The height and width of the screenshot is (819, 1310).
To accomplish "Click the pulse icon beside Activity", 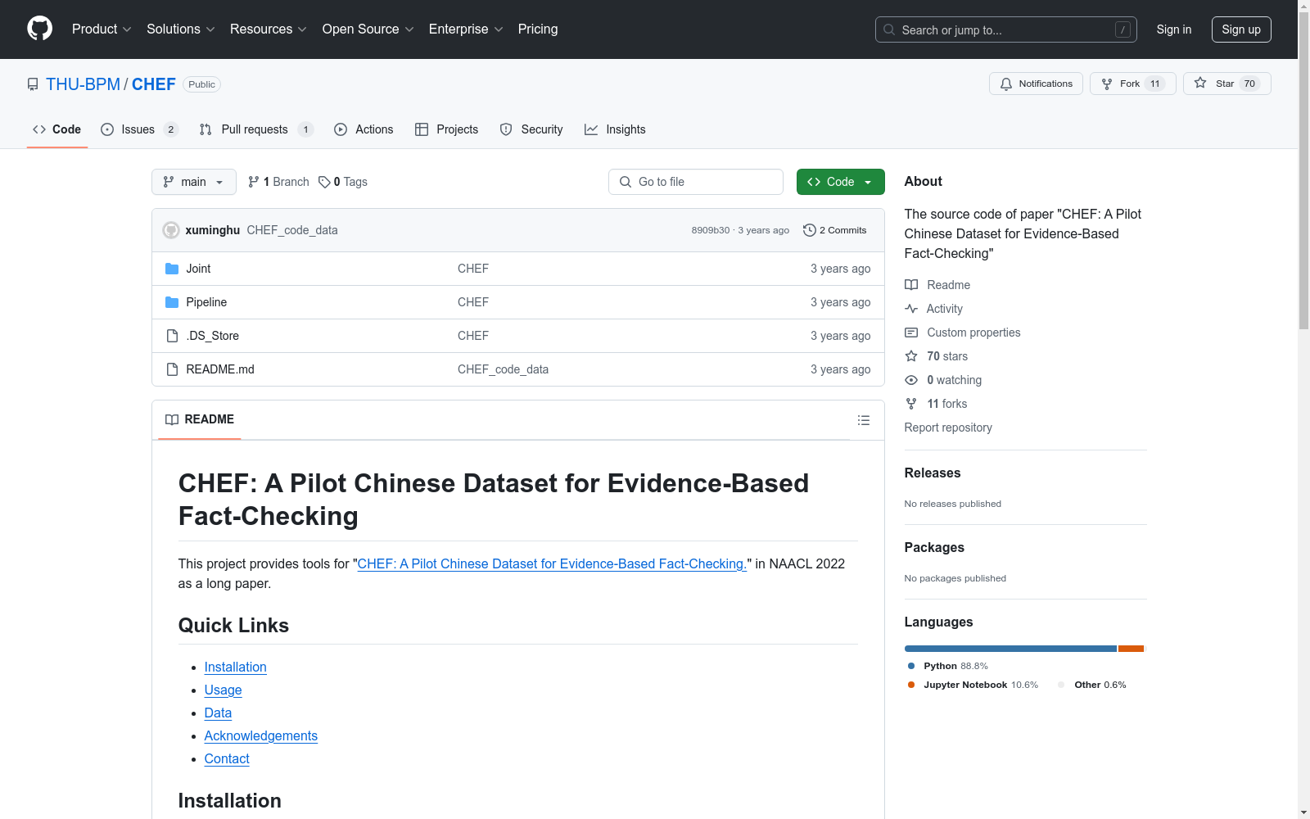I will 911,309.
